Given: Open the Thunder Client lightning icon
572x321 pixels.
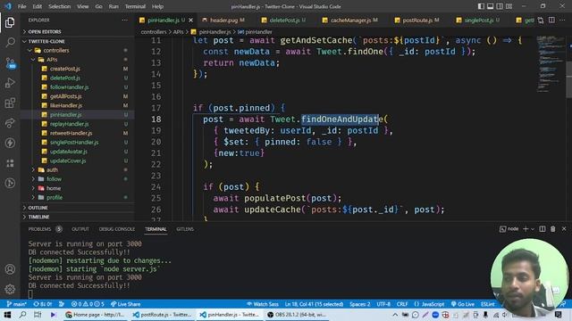Looking at the screenshot, I should [x=10, y=143].
